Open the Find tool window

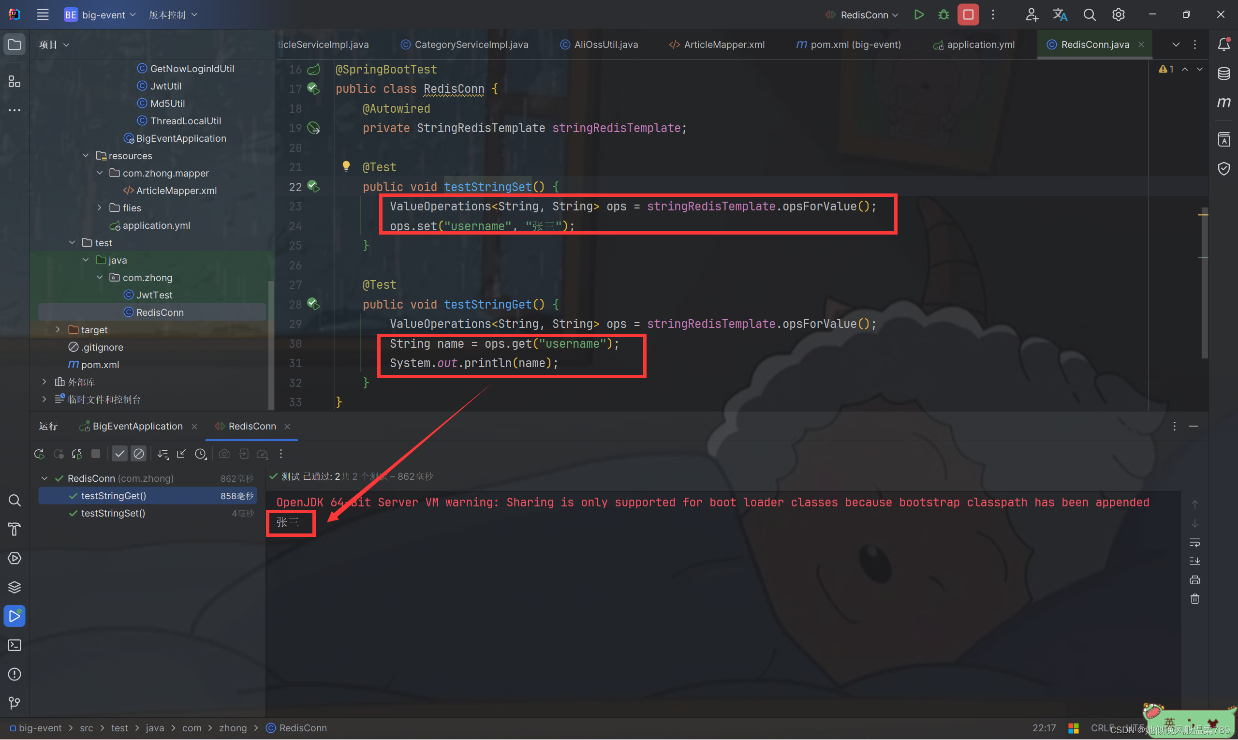pyautogui.click(x=15, y=500)
